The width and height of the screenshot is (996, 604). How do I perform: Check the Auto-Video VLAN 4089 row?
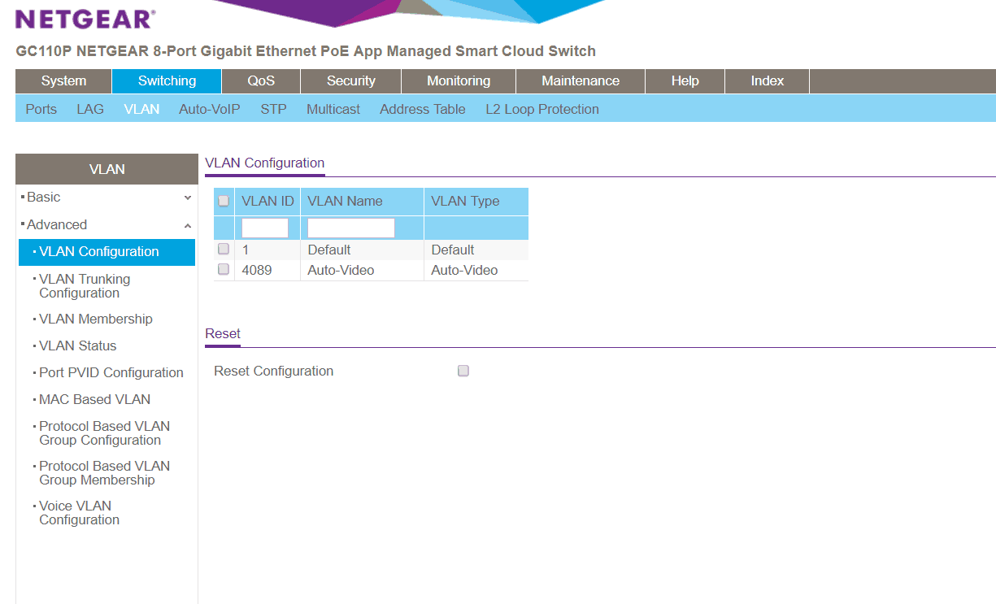224,270
